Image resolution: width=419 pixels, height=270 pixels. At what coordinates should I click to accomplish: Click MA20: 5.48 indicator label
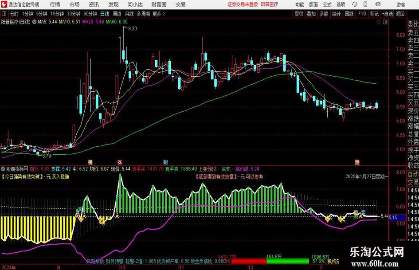click(93, 22)
